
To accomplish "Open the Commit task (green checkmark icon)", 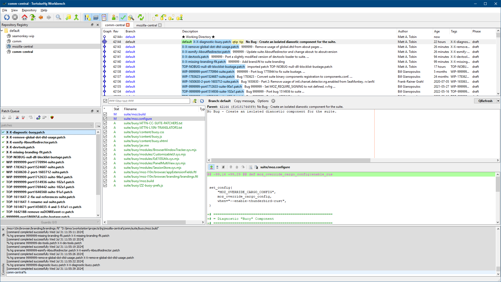I will pyautogui.click(x=123, y=17).
